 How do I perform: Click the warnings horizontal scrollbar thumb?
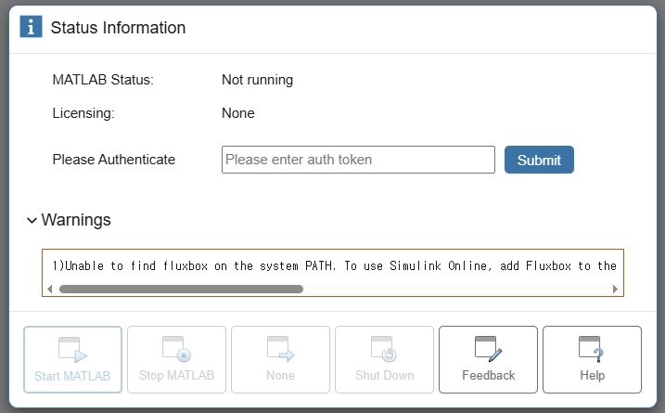[x=181, y=289]
